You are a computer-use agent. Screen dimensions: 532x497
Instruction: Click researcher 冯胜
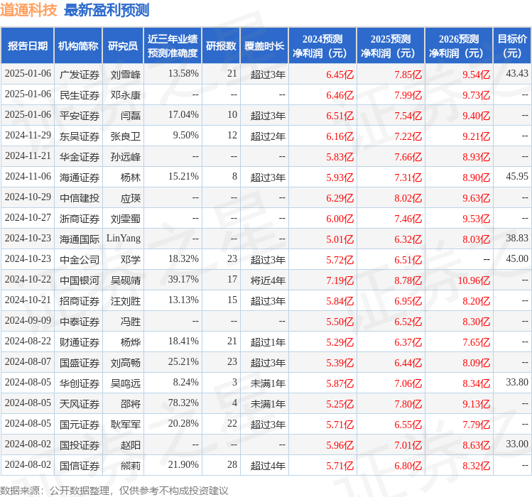point(131,322)
